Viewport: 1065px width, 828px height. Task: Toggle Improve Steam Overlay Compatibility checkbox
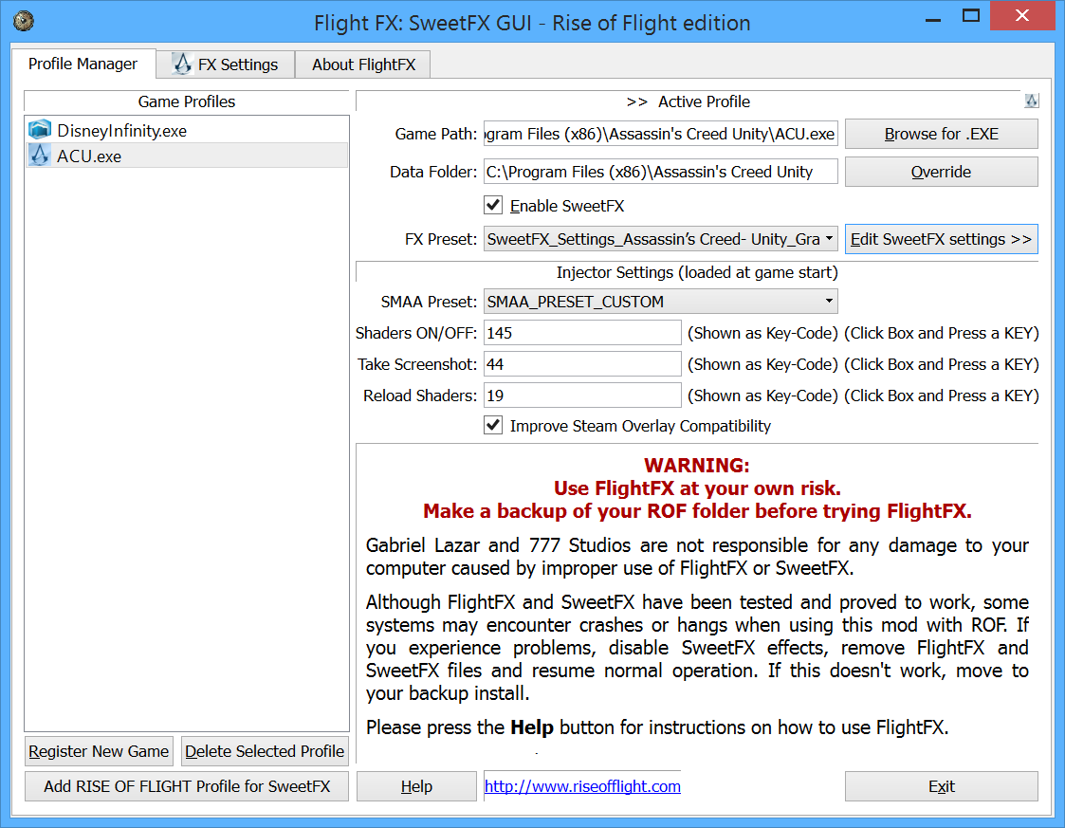(493, 425)
